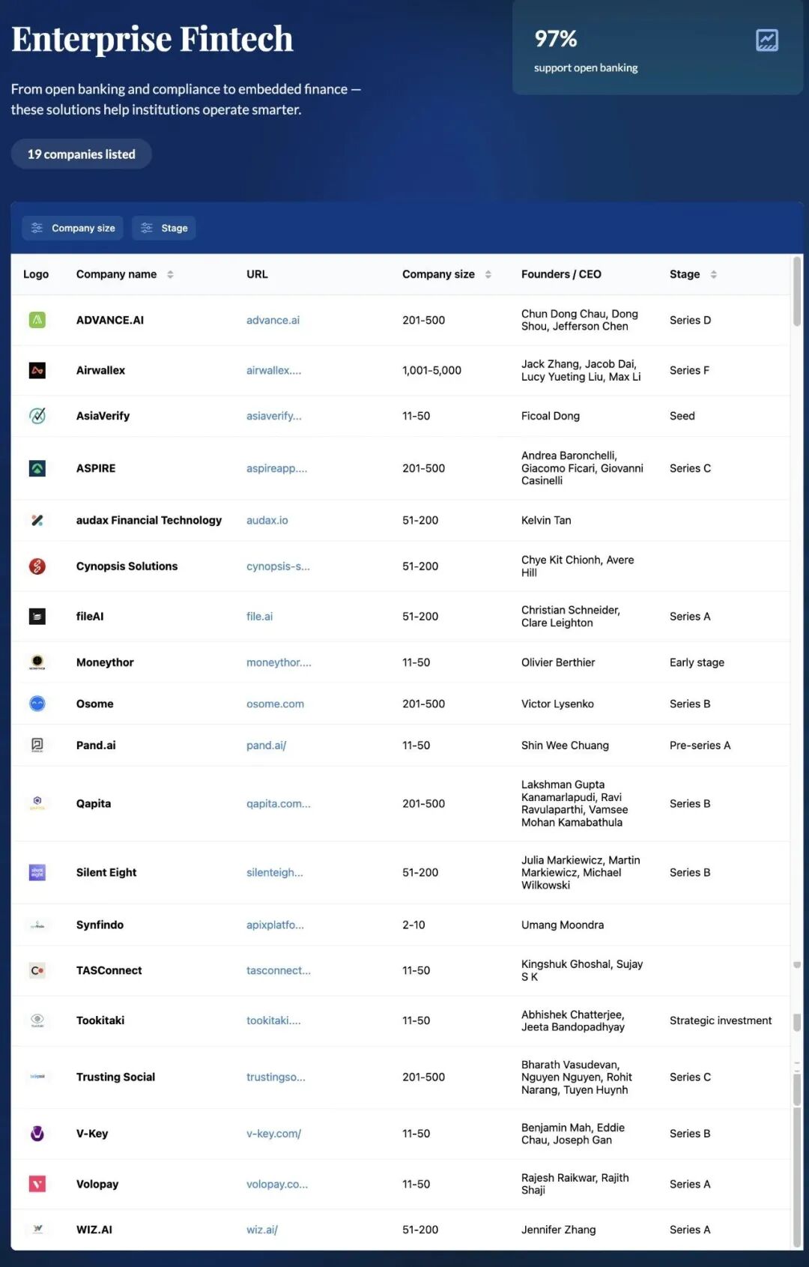
Task: Click the URL column header
Action: click(257, 274)
